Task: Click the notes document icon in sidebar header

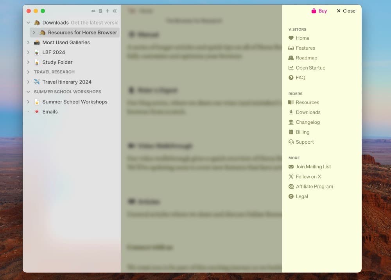Action: tap(100, 11)
